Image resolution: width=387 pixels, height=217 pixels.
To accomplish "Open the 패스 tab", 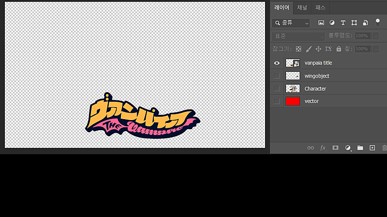I will 320,8.
